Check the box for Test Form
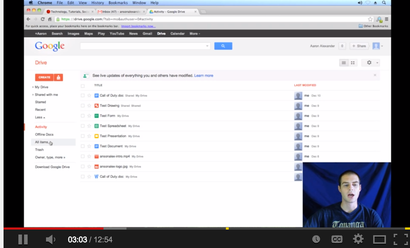This screenshot has height=248, width=410. [x=82, y=116]
